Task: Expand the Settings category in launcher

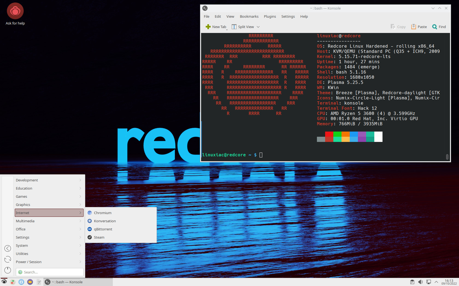Action: point(49,237)
